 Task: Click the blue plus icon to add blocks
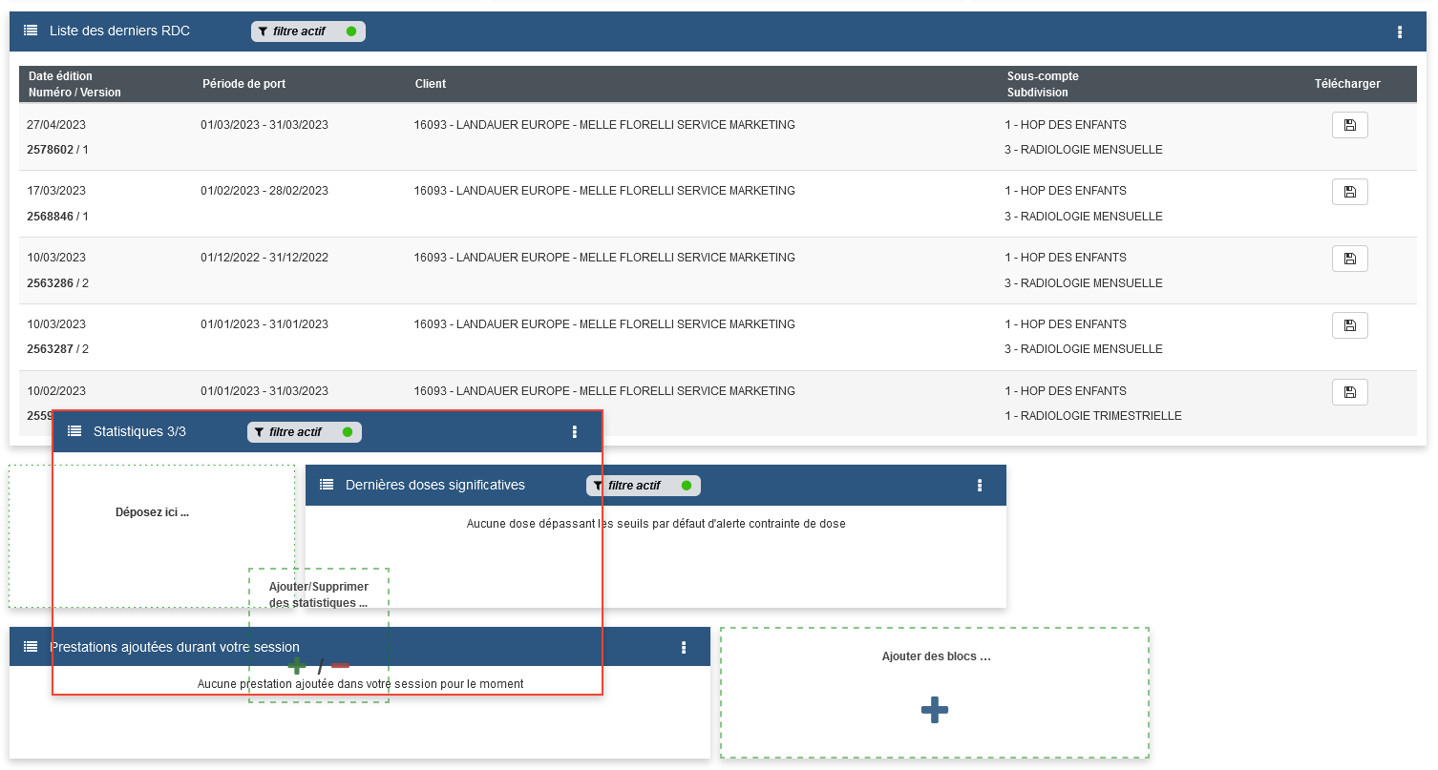(934, 710)
